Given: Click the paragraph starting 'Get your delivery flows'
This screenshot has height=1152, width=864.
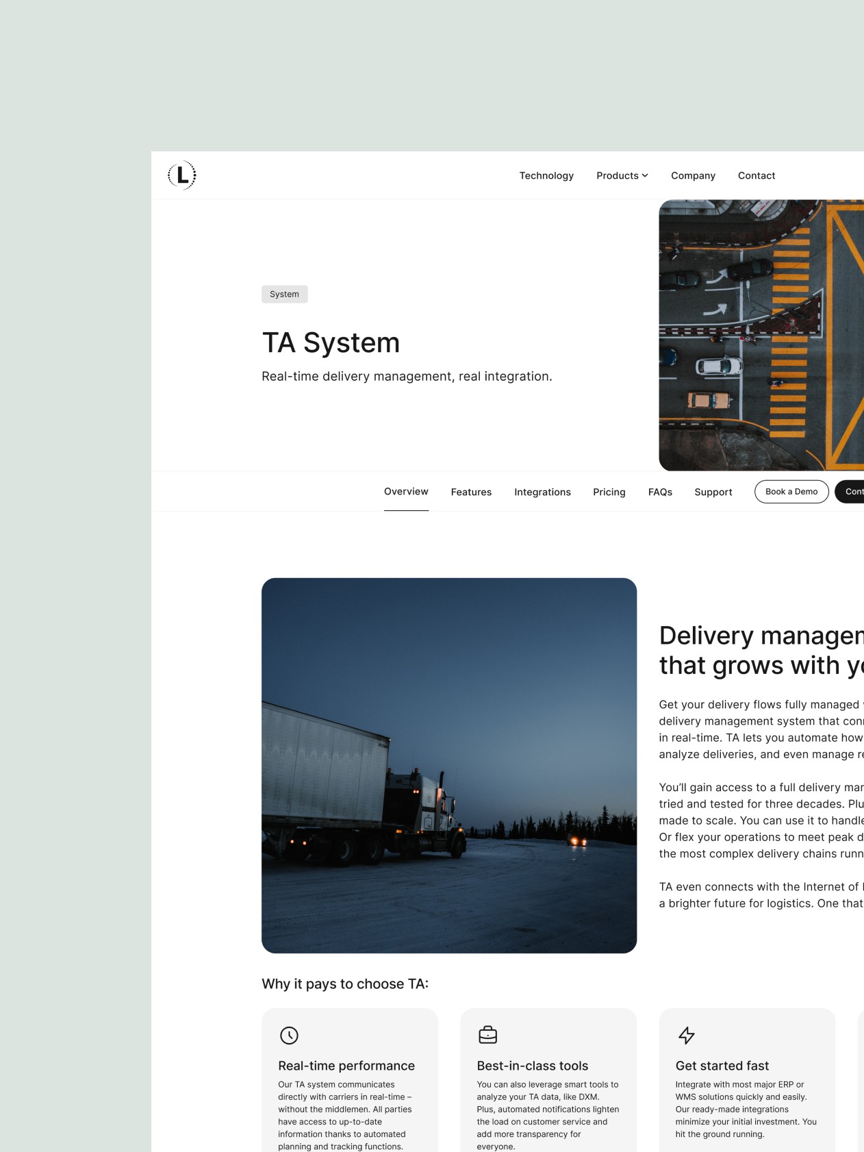Looking at the screenshot, I should [x=761, y=729].
